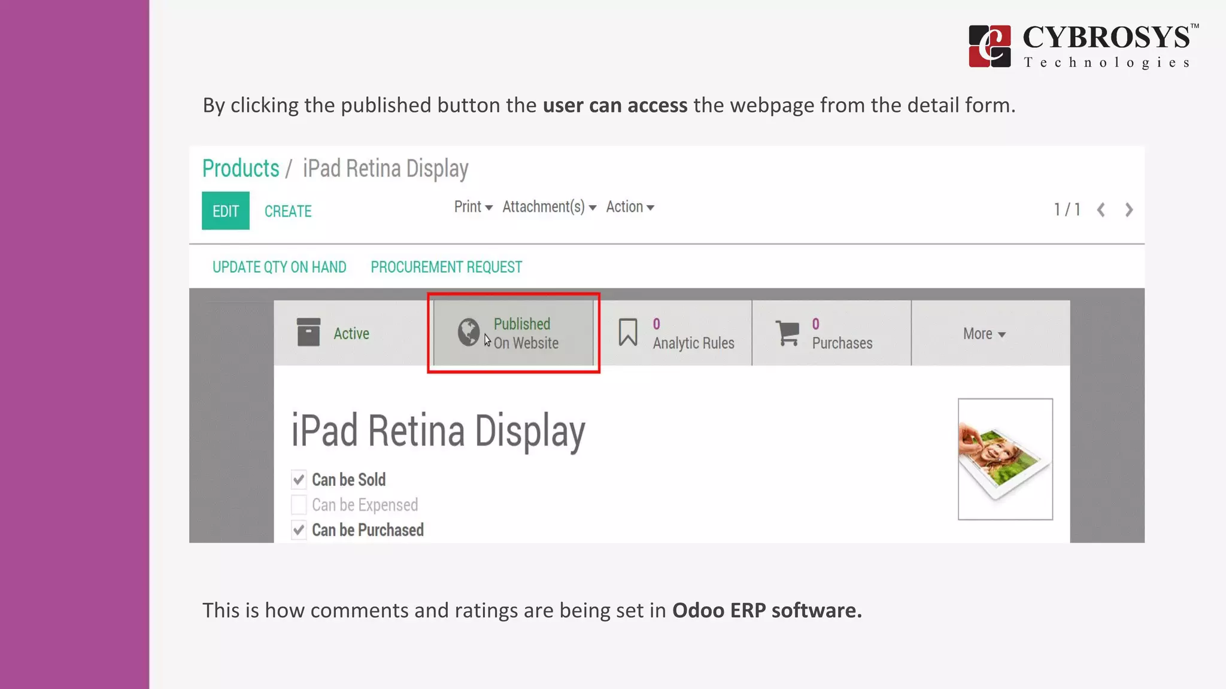The width and height of the screenshot is (1226, 689).
Task: Click iPad Retina Display in breadcrumb
Action: [x=386, y=169]
